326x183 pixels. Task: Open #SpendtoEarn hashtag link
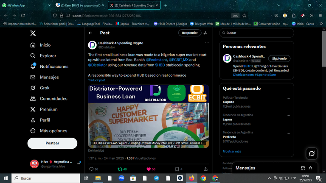pos(265,75)
